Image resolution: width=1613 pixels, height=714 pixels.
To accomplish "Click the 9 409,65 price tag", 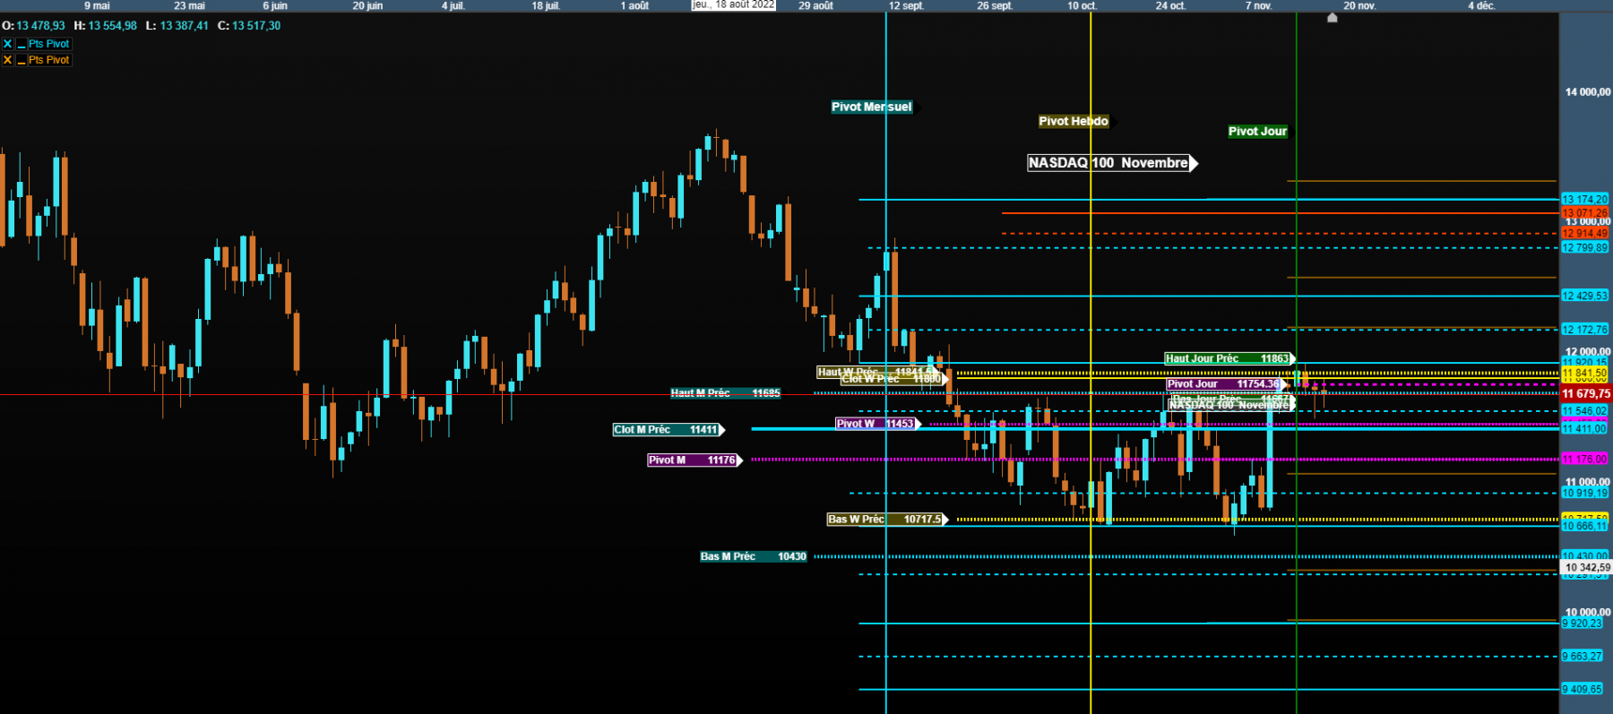I will coord(1583,690).
